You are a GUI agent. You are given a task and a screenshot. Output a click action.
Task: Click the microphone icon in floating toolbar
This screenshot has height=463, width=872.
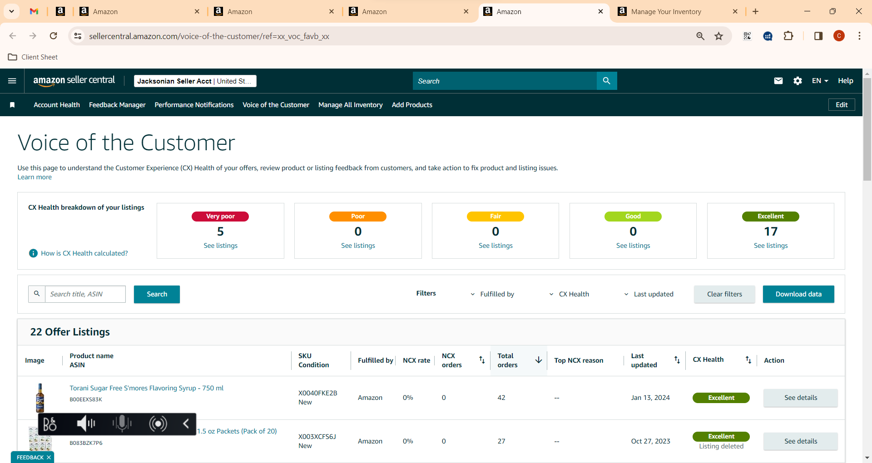click(x=122, y=424)
